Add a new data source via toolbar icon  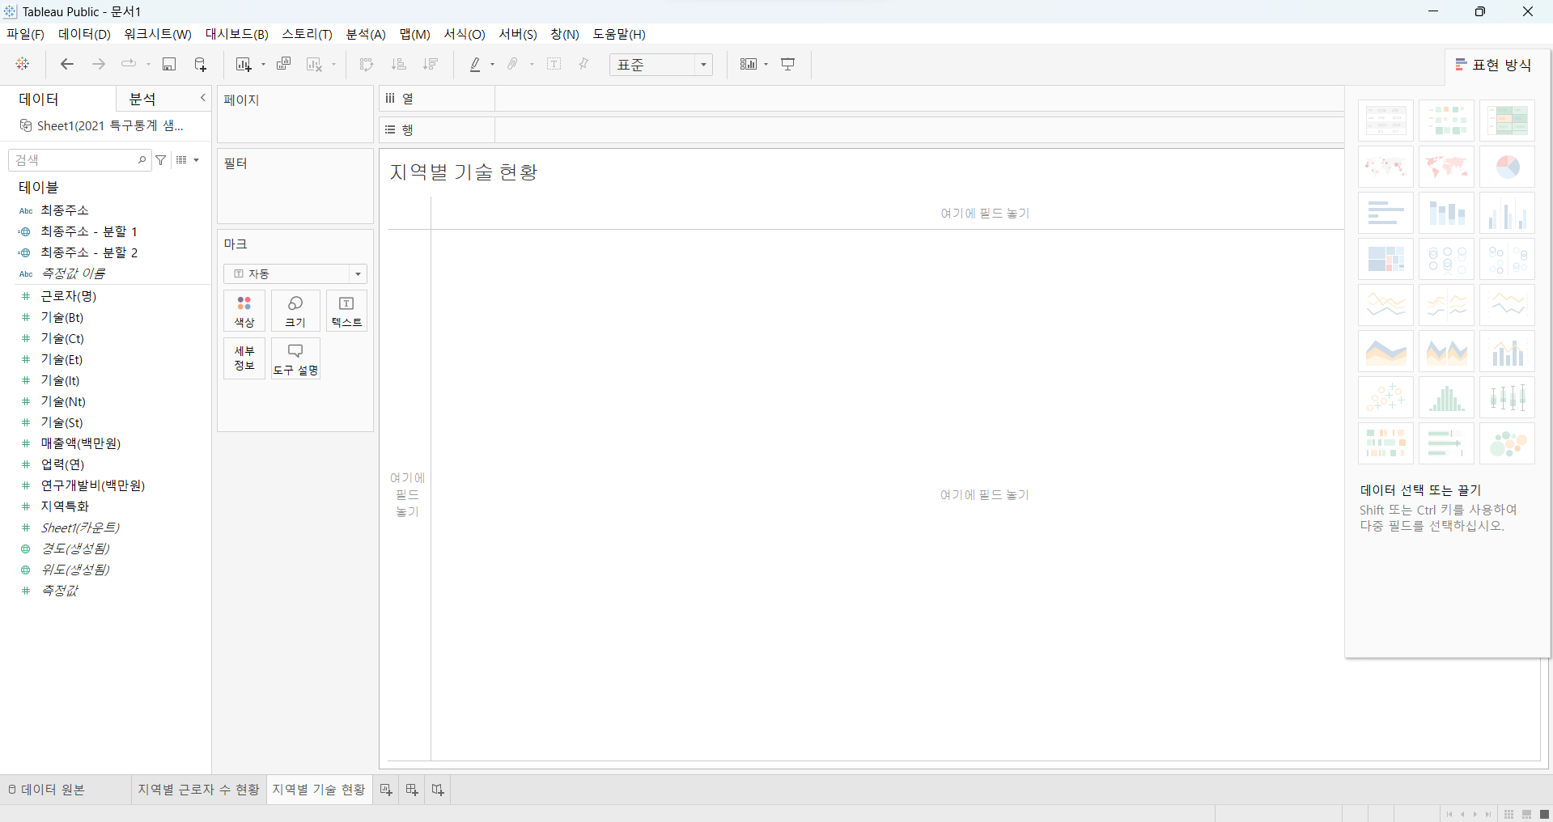[x=201, y=64]
